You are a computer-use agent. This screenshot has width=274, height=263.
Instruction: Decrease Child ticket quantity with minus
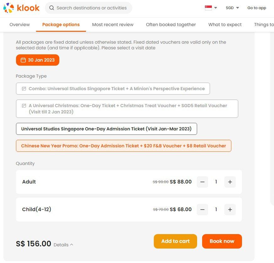tap(202, 210)
